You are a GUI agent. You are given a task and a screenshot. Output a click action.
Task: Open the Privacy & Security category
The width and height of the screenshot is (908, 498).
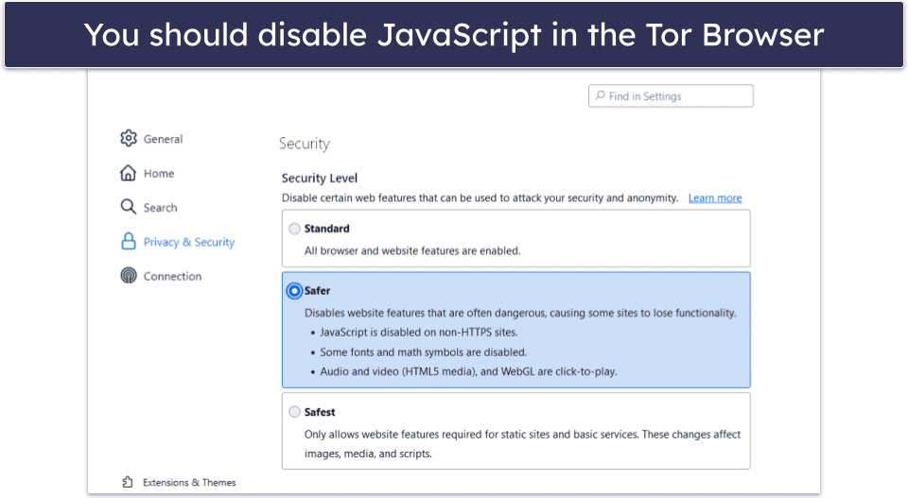coord(178,242)
